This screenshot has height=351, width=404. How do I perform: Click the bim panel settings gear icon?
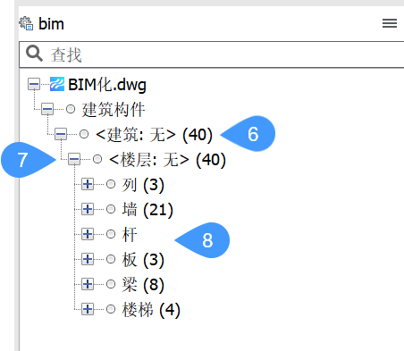click(26, 23)
